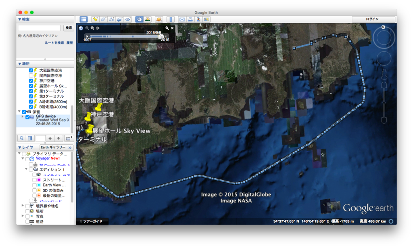Viewport: 413px width, 248px height.
Task: Collapse the 場所 places panel header
Action: tap(45, 64)
